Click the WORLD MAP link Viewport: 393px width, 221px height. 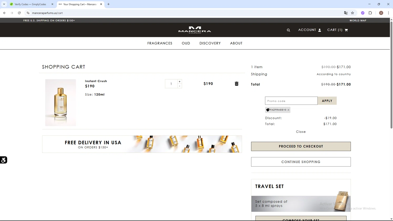(x=358, y=20)
